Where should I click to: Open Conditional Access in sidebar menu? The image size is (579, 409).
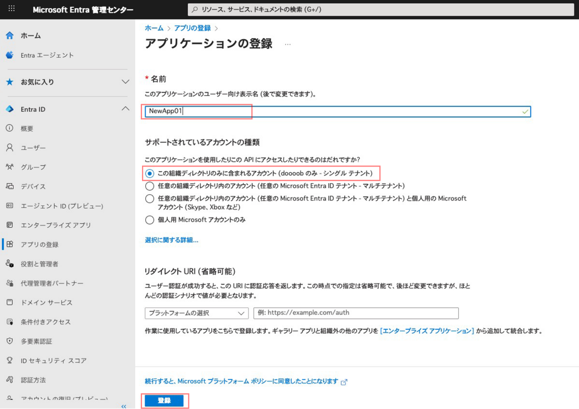pyautogui.click(x=46, y=322)
